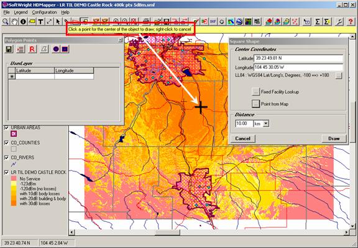The height and width of the screenshot is (248, 358).
Task: Toggle the CO_COUNTIES layer checkbox
Action: (x=7, y=143)
